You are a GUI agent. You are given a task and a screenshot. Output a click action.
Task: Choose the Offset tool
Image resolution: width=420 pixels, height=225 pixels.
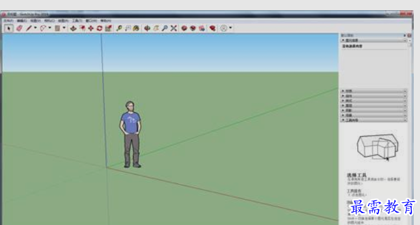[82, 28]
